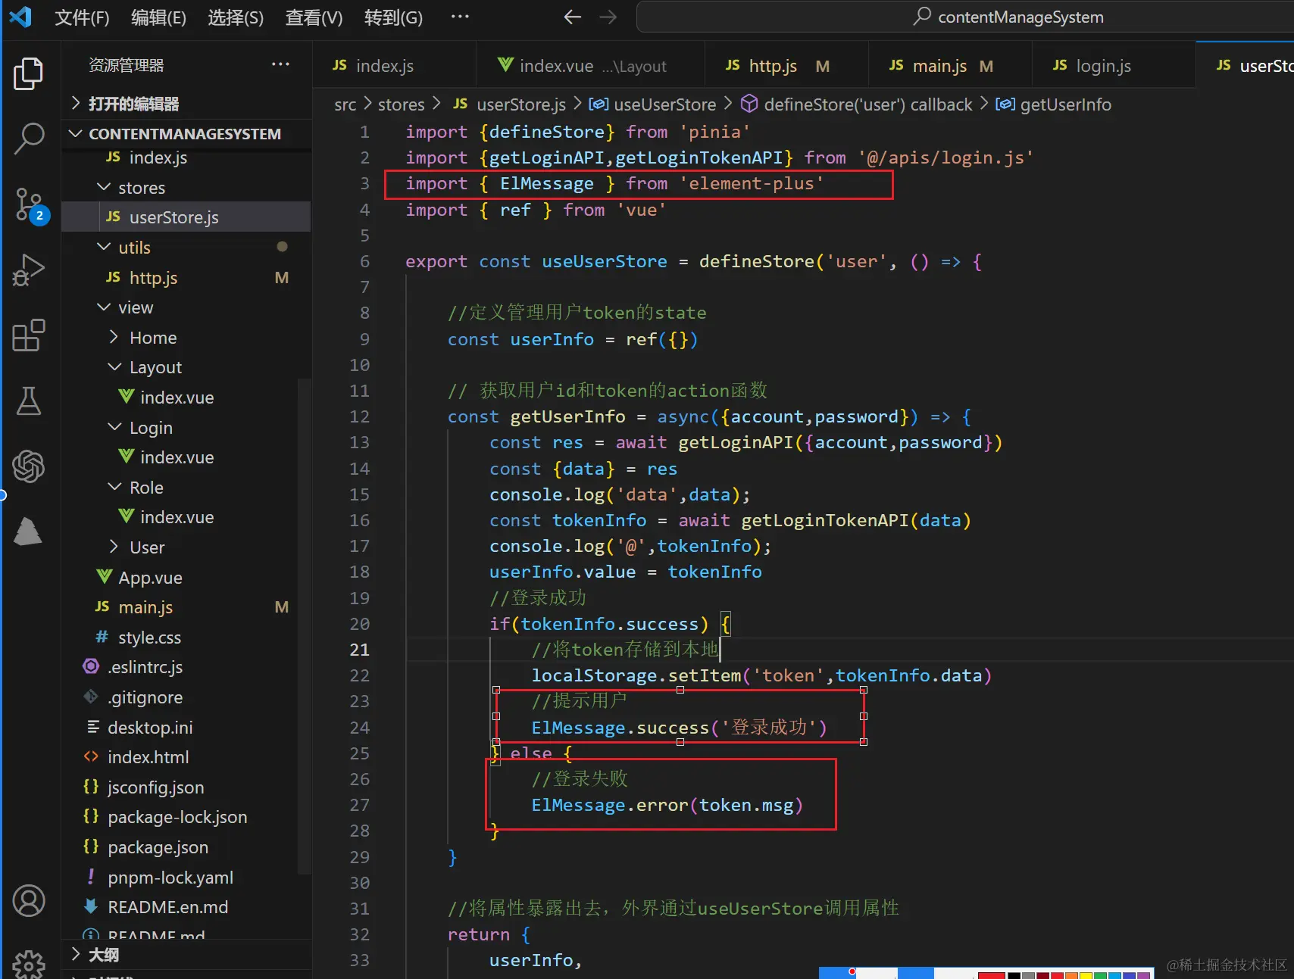
Task: Expand the Home folder
Action: pos(186,338)
